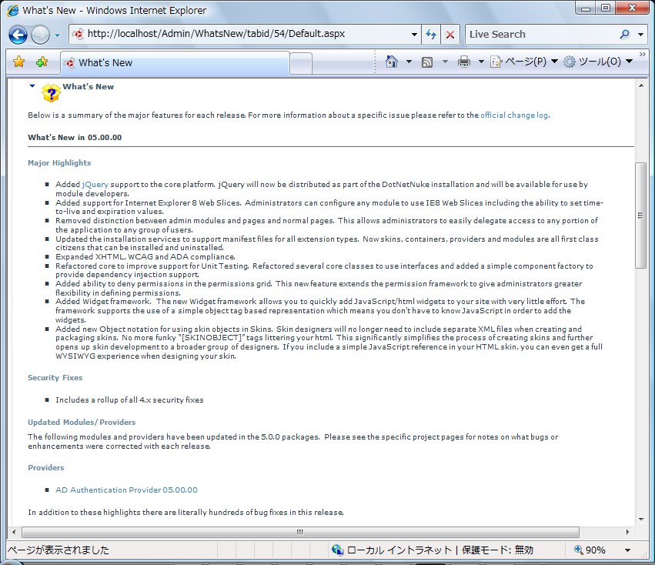The width and height of the screenshot is (655, 565).
Task: Expand the feeds dropdown arrow
Action: pyautogui.click(x=445, y=62)
